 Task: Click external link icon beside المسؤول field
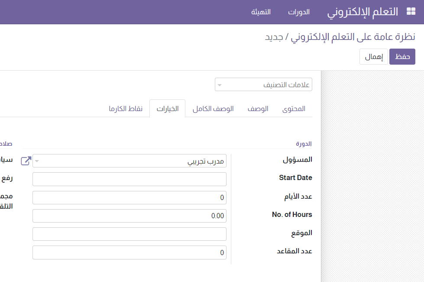26,161
